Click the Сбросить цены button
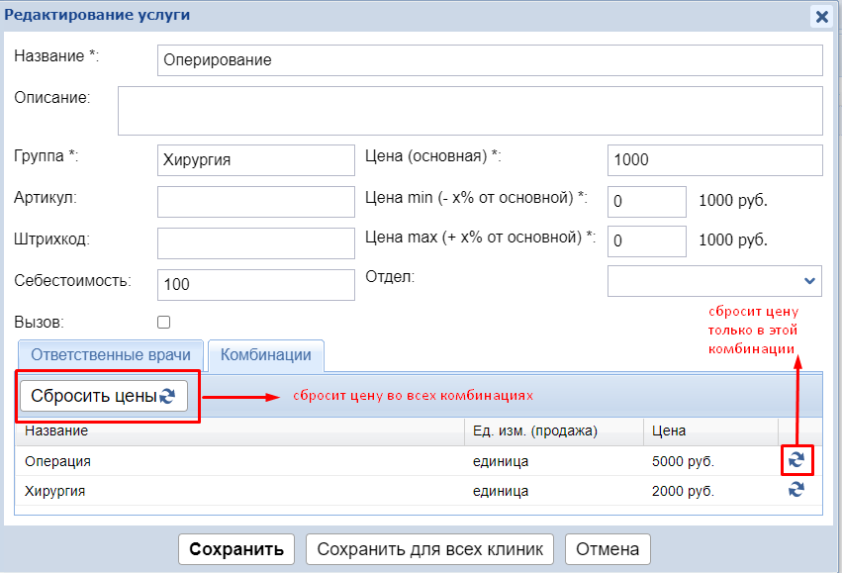Screen dimensions: 842x573 point(103,396)
